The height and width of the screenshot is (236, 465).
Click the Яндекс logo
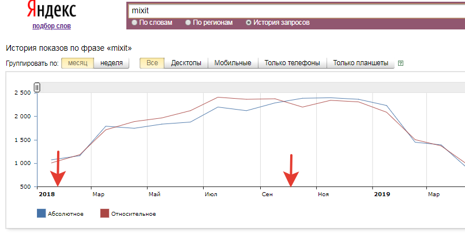(51, 10)
